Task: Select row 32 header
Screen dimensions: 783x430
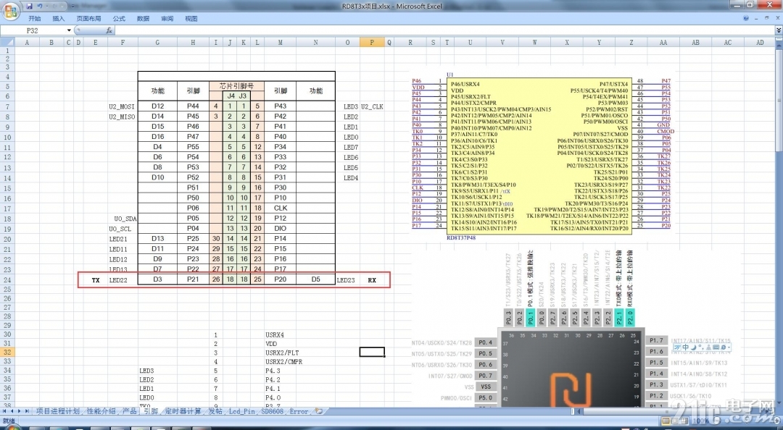Action: (x=7, y=353)
